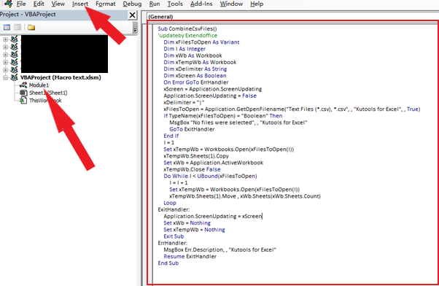The image size is (439, 286).
Task: Close the Project - VBAProject panel
Action: click(133, 15)
